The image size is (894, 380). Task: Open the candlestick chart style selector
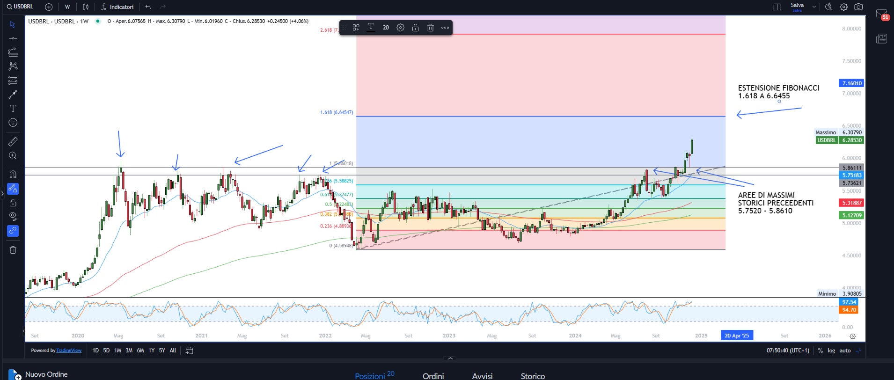click(86, 7)
